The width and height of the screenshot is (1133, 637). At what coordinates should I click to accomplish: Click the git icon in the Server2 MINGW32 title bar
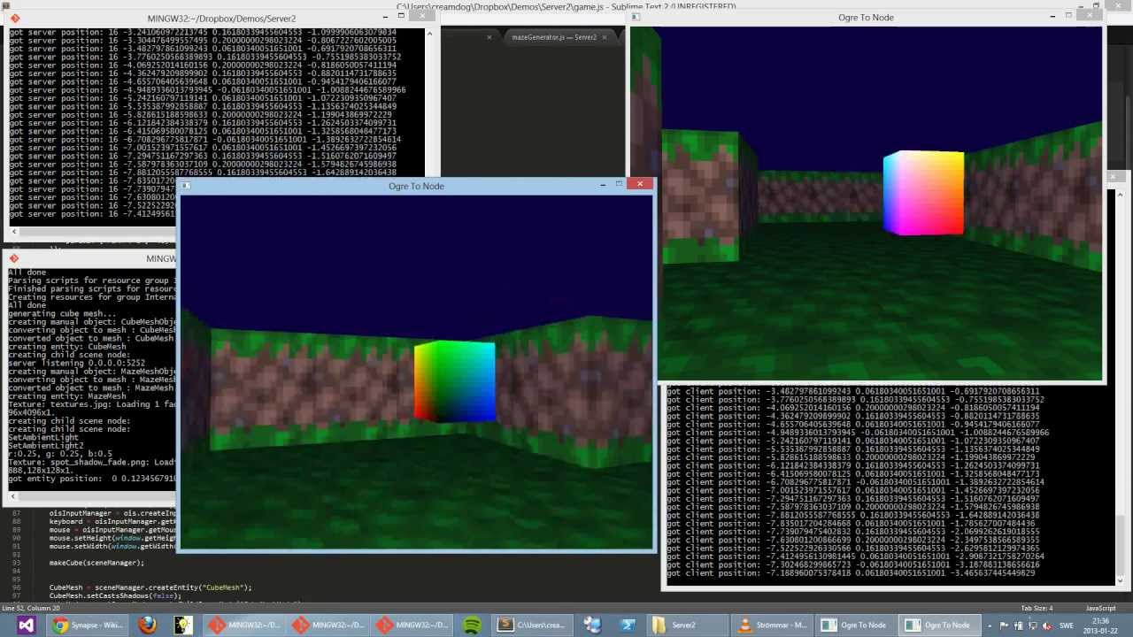pos(14,18)
